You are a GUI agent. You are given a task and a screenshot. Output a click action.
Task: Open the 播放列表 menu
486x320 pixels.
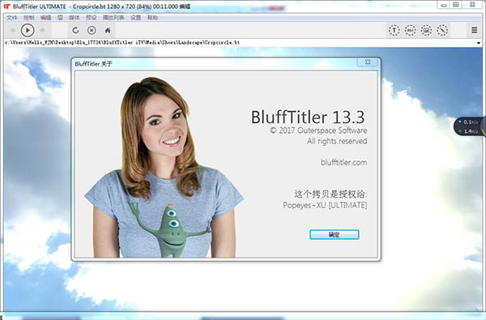point(113,18)
